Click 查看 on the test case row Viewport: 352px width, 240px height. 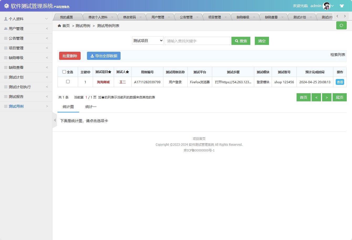(340, 82)
